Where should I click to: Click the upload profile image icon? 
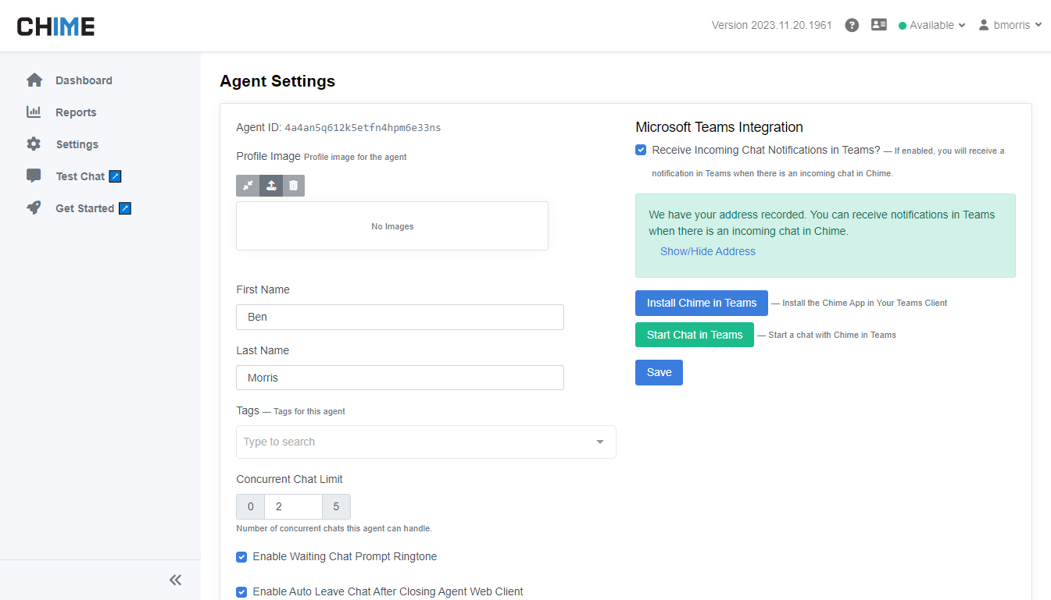(271, 186)
